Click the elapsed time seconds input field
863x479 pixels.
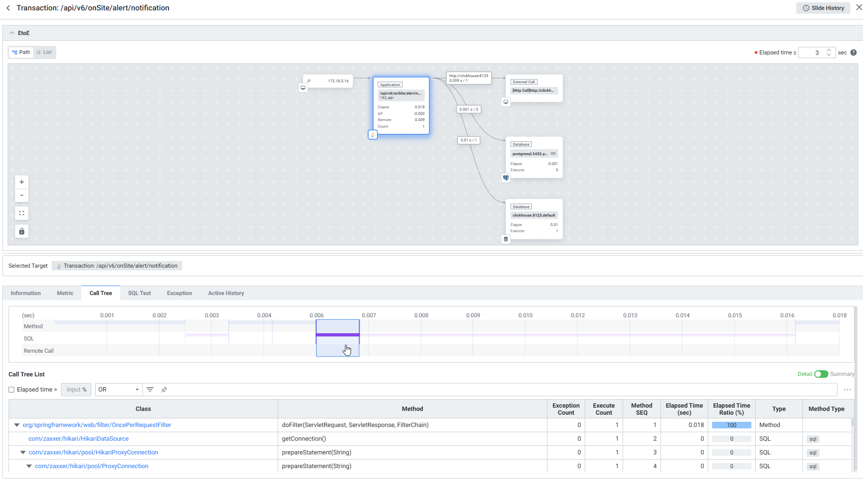(x=811, y=52)
